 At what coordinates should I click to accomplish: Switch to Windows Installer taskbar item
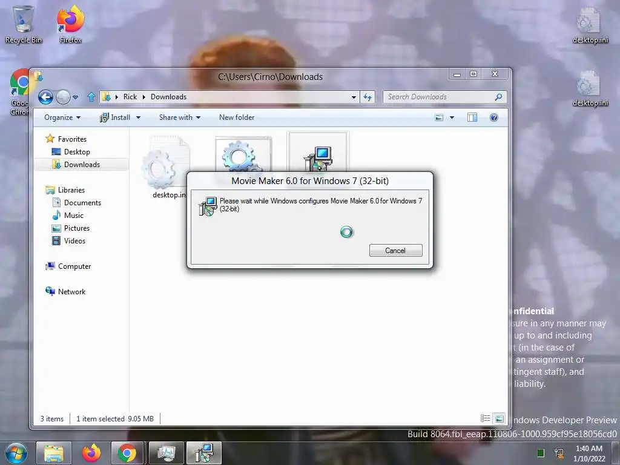[x=204, y=453]
